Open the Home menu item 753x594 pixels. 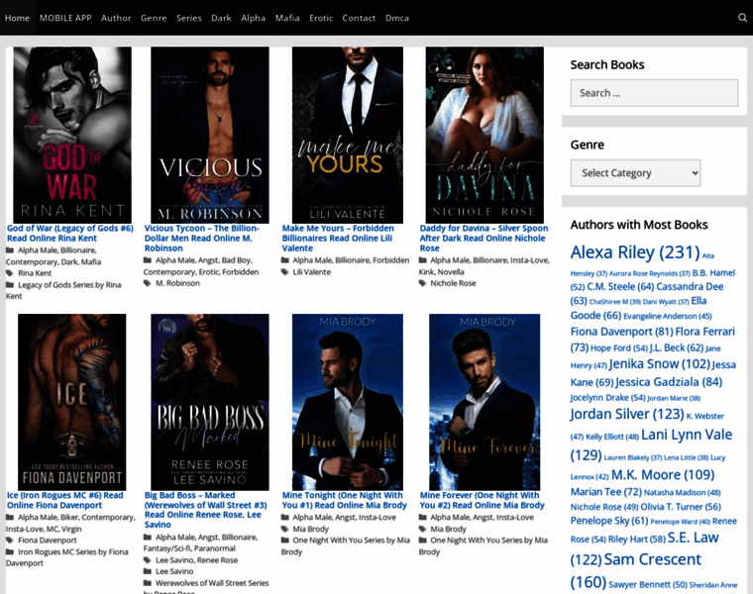click(x=17, y=18)
